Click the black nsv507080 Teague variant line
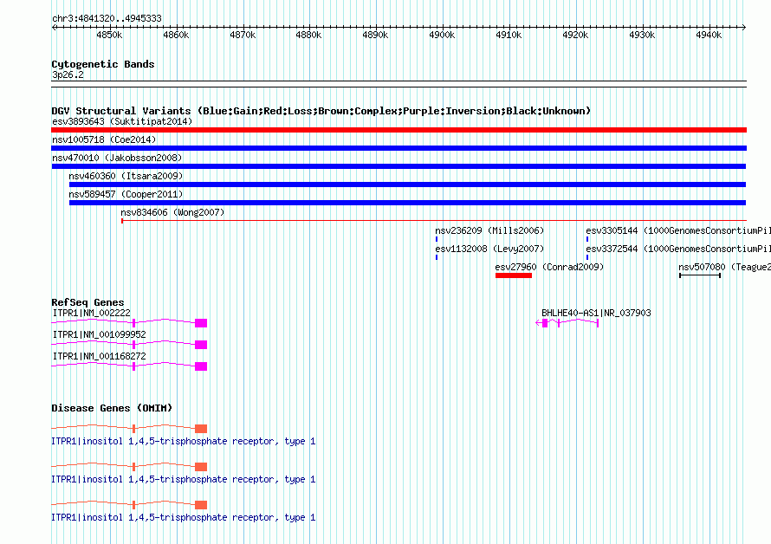The height and width of the screenshot is (544, 771). (700, 275)
